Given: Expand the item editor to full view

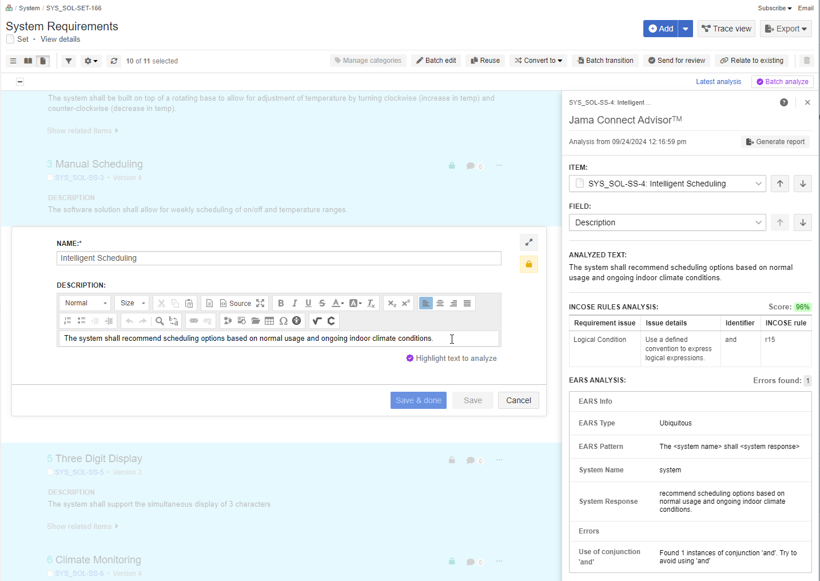Looking at the screenshot, I should click(529, 242).
